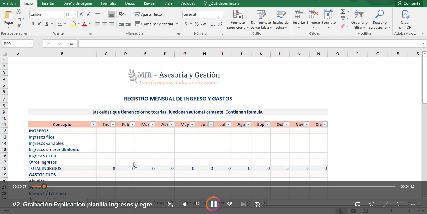Apply the dollar accounting number format

[x=186, y=24]
